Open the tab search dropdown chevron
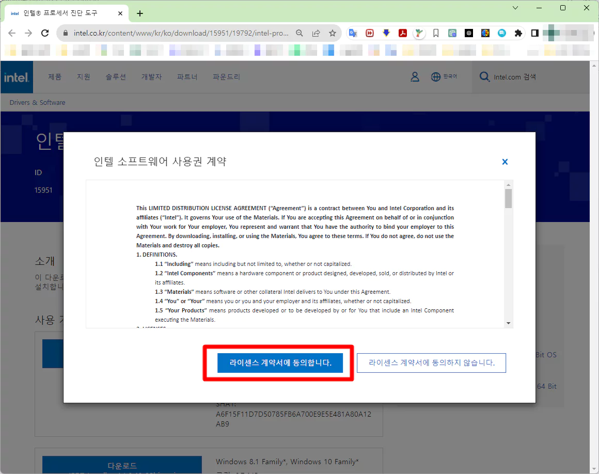 [515, 8]
